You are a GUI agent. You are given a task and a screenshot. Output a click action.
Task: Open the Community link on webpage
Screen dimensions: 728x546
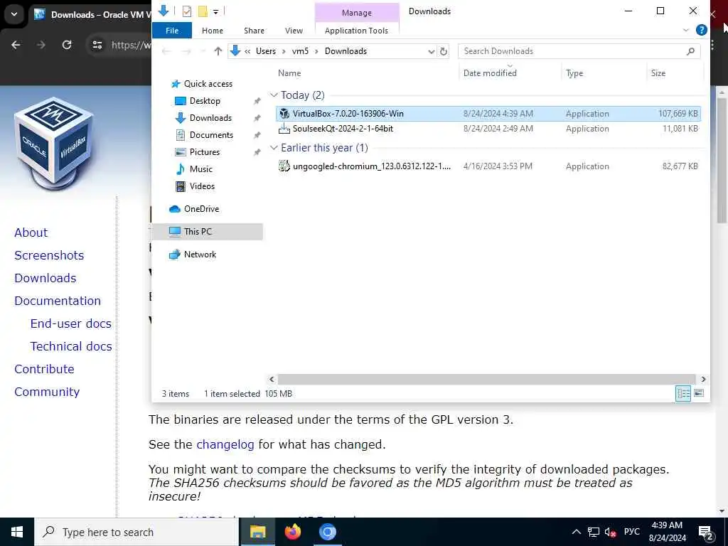click(x=47, y=392)
